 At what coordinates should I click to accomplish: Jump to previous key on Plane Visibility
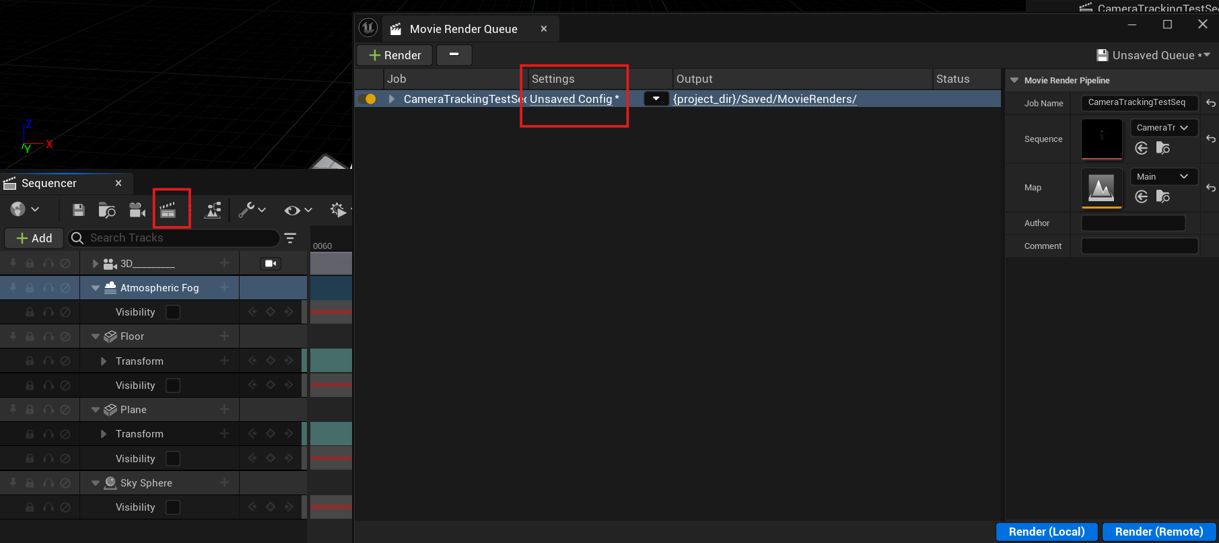(252, 458)
